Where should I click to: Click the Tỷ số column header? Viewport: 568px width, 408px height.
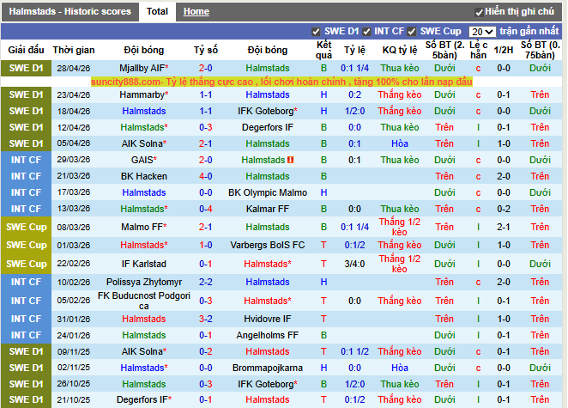(205, 50)
